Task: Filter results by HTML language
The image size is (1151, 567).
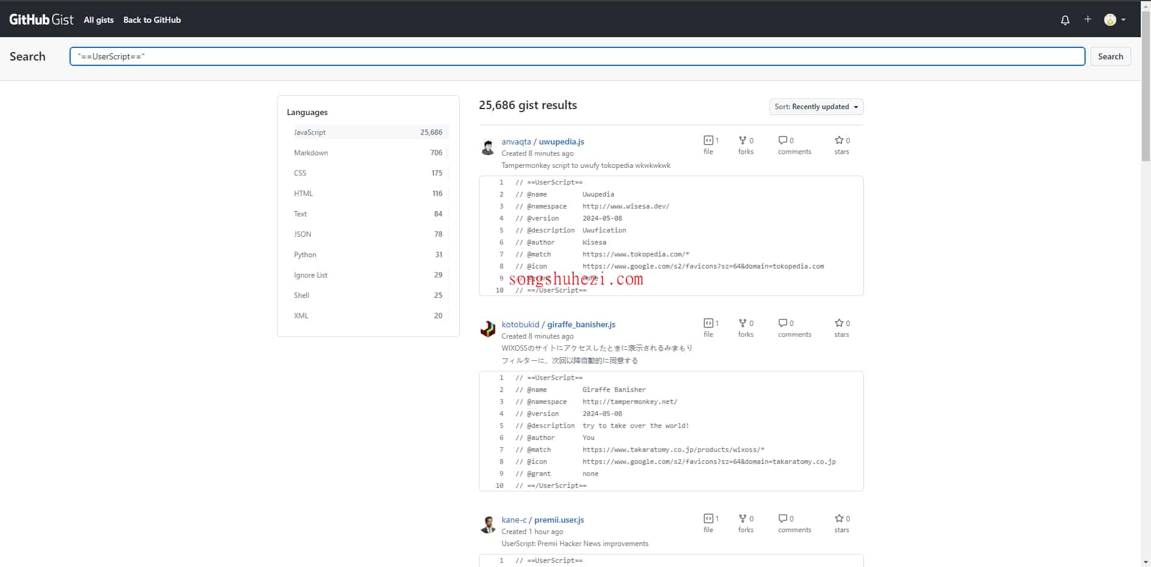Action: pos(368,194)
